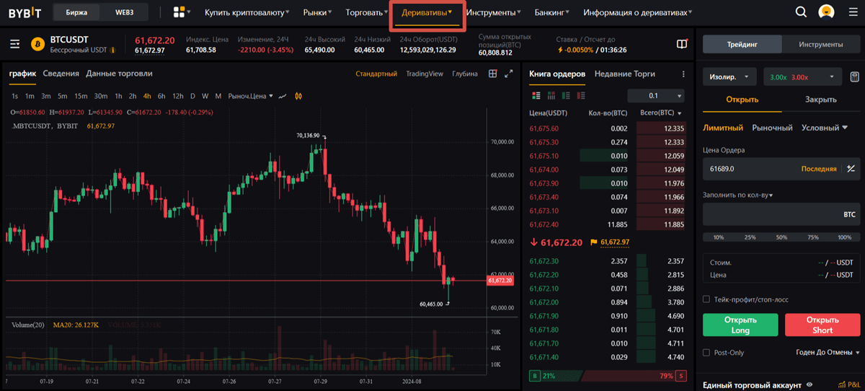Set quantity slider to 25%
865x391 pixels.
tap(750, 237)
